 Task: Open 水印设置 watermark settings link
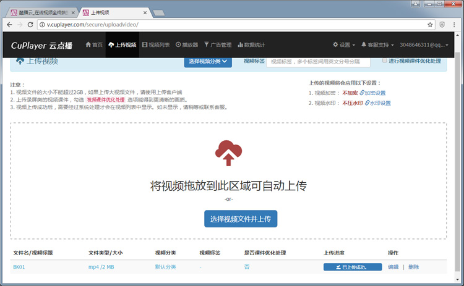(x=378, y=103)
